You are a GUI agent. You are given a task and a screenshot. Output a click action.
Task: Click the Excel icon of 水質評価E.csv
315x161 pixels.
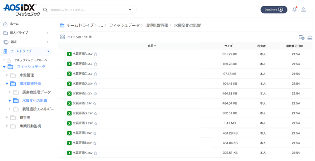pyautogui.click(x=69, y=93)
